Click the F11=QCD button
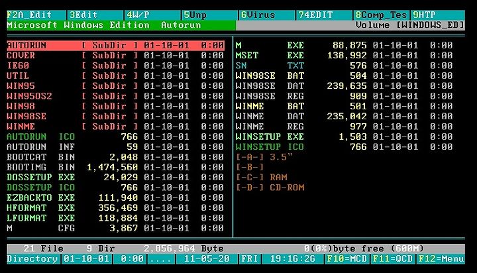The width and height of the screenshot is (477, 273). (393, 258)
